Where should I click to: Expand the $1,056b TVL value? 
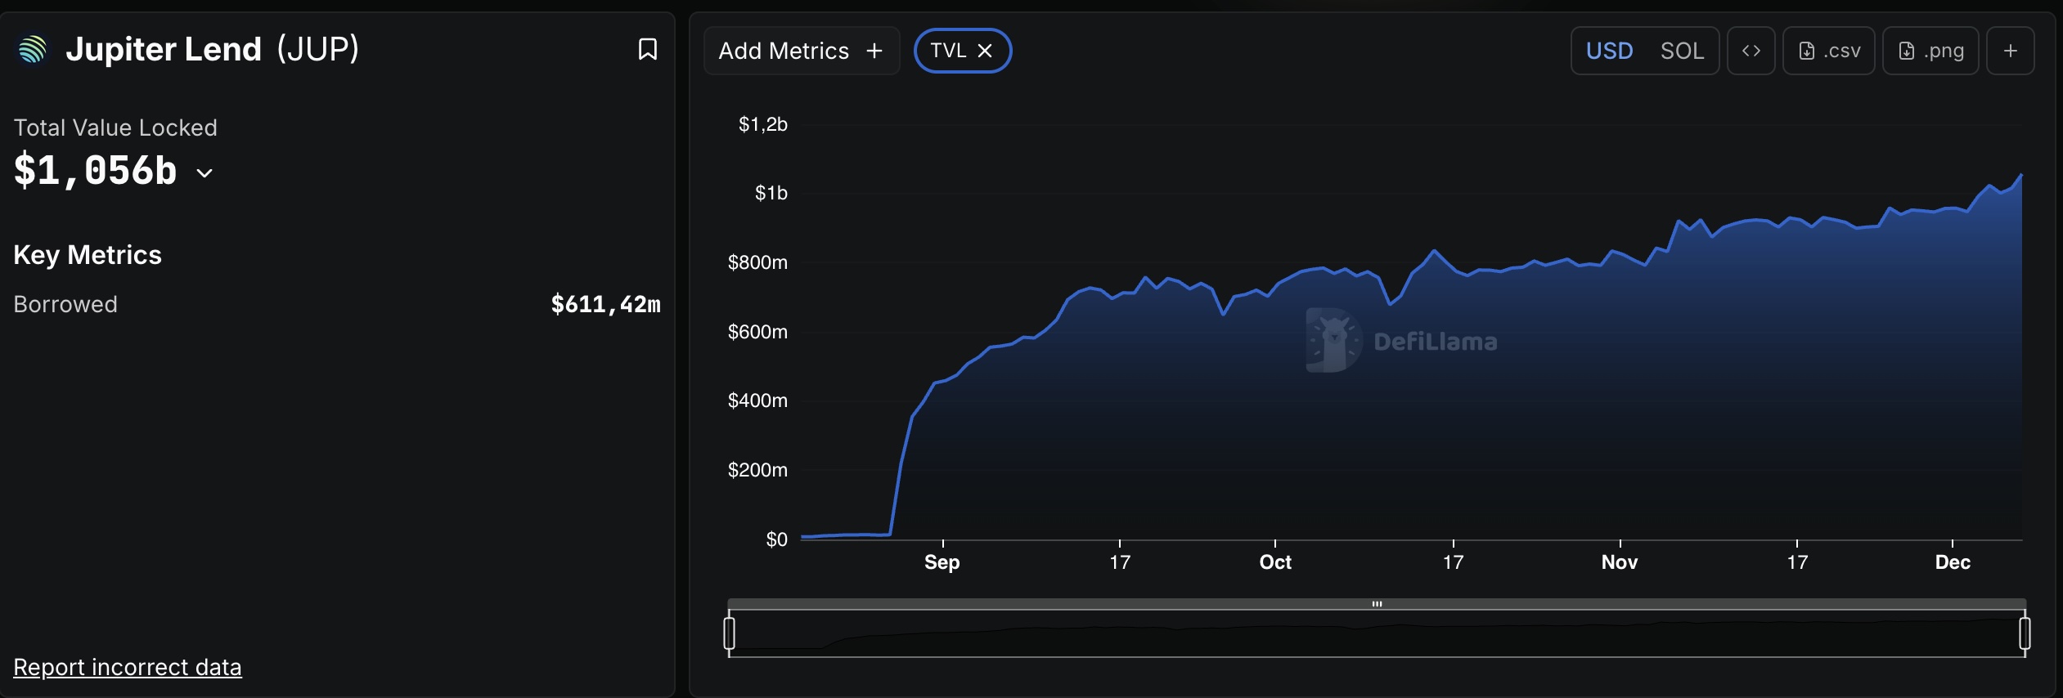click(x=96, y=171)
